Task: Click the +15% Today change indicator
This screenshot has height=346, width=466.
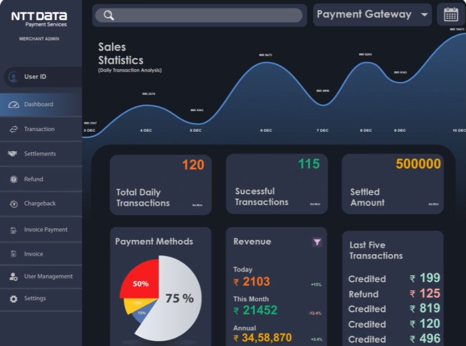Action: [316, 285]
